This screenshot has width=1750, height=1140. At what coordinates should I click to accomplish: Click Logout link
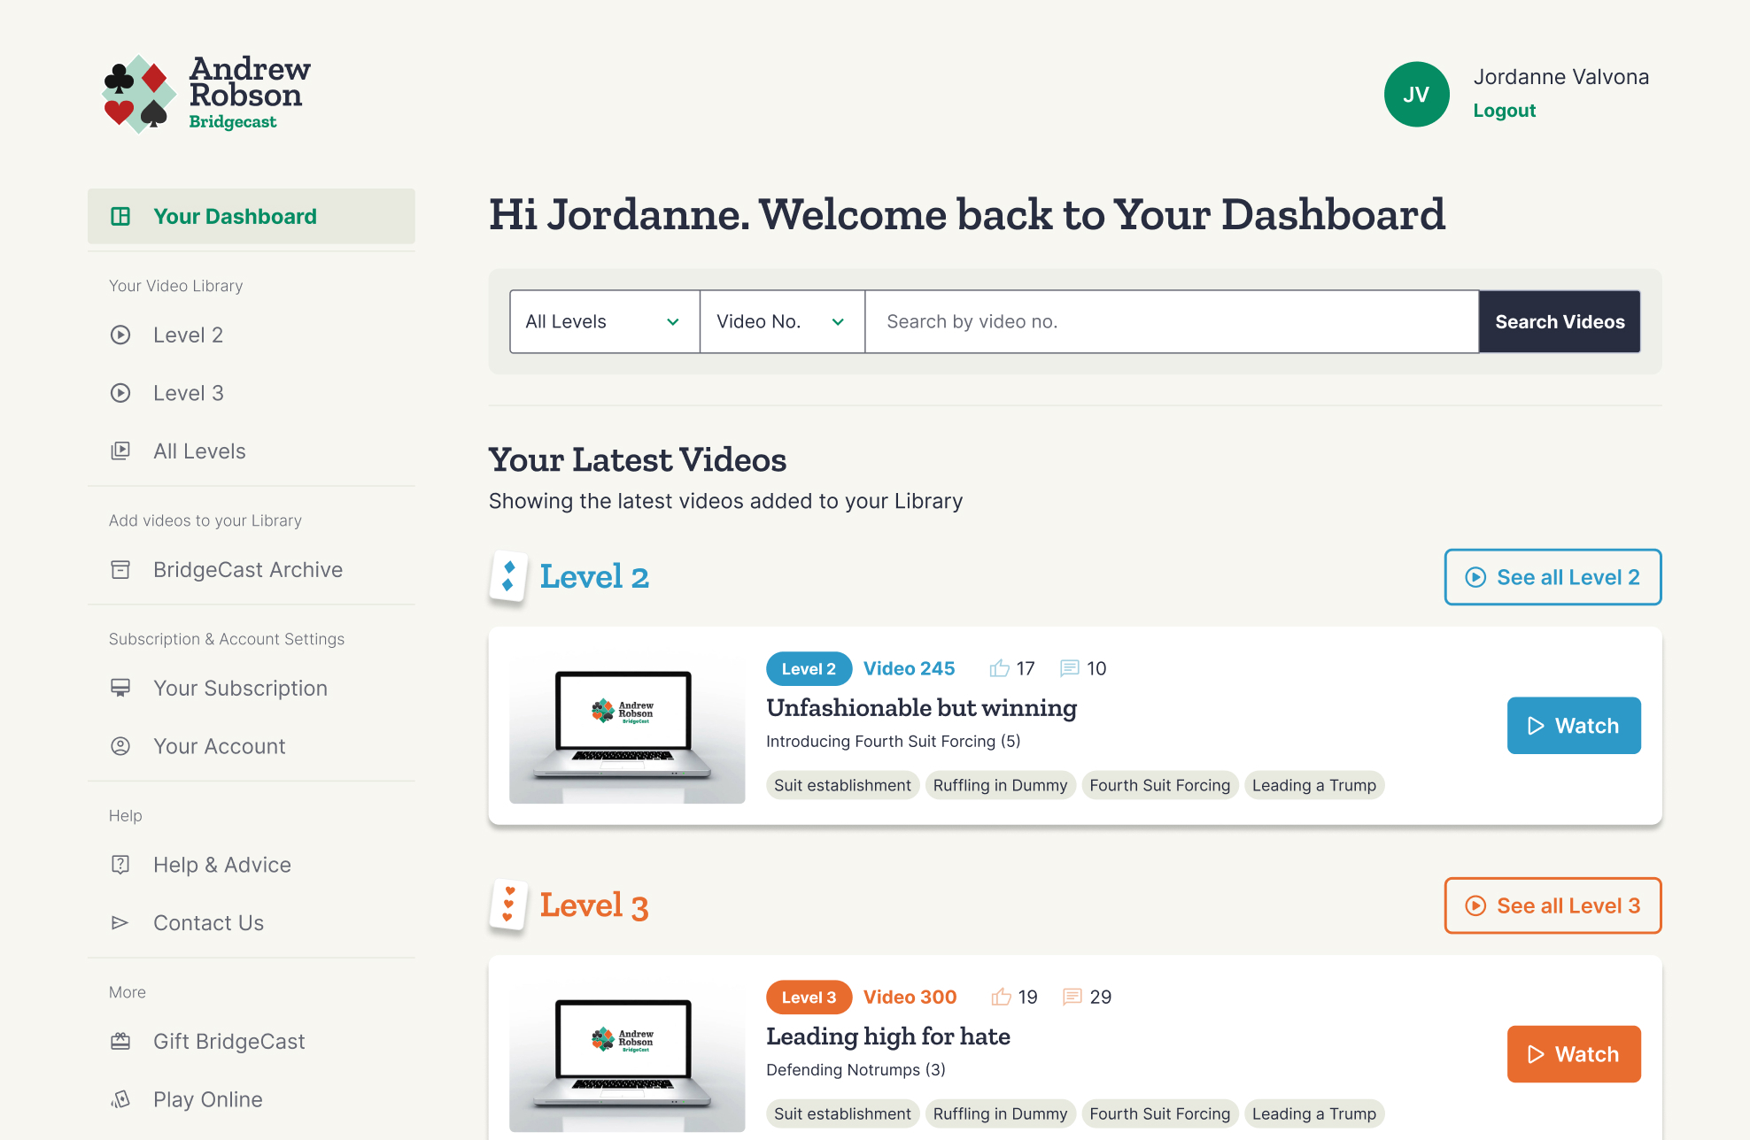pos(1504,110)
